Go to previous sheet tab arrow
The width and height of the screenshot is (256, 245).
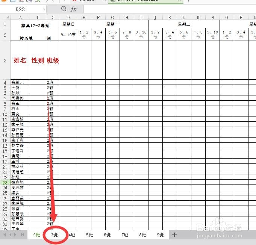coord(10,235)
